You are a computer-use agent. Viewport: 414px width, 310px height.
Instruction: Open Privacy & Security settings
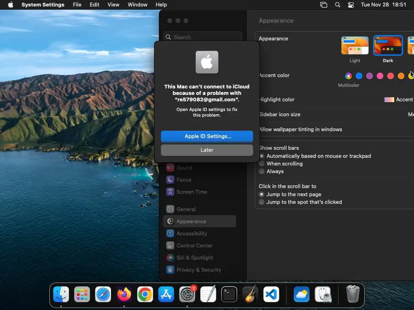coord(199,270)
